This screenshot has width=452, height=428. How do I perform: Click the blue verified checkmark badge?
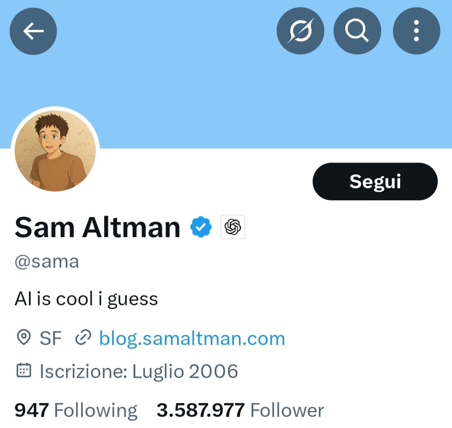(201, 227)
